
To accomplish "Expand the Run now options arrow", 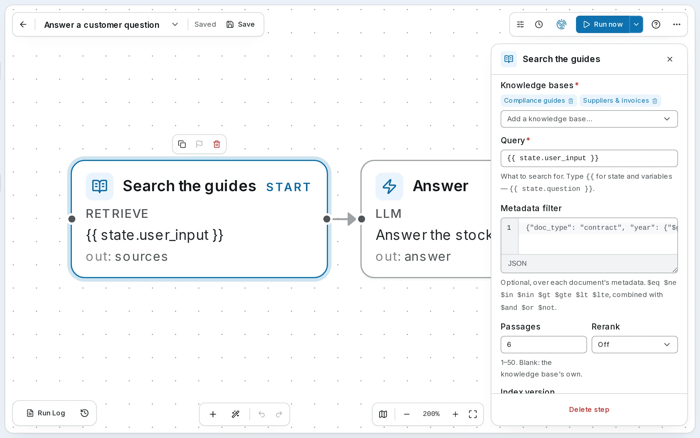I will (x=636, y=24).
